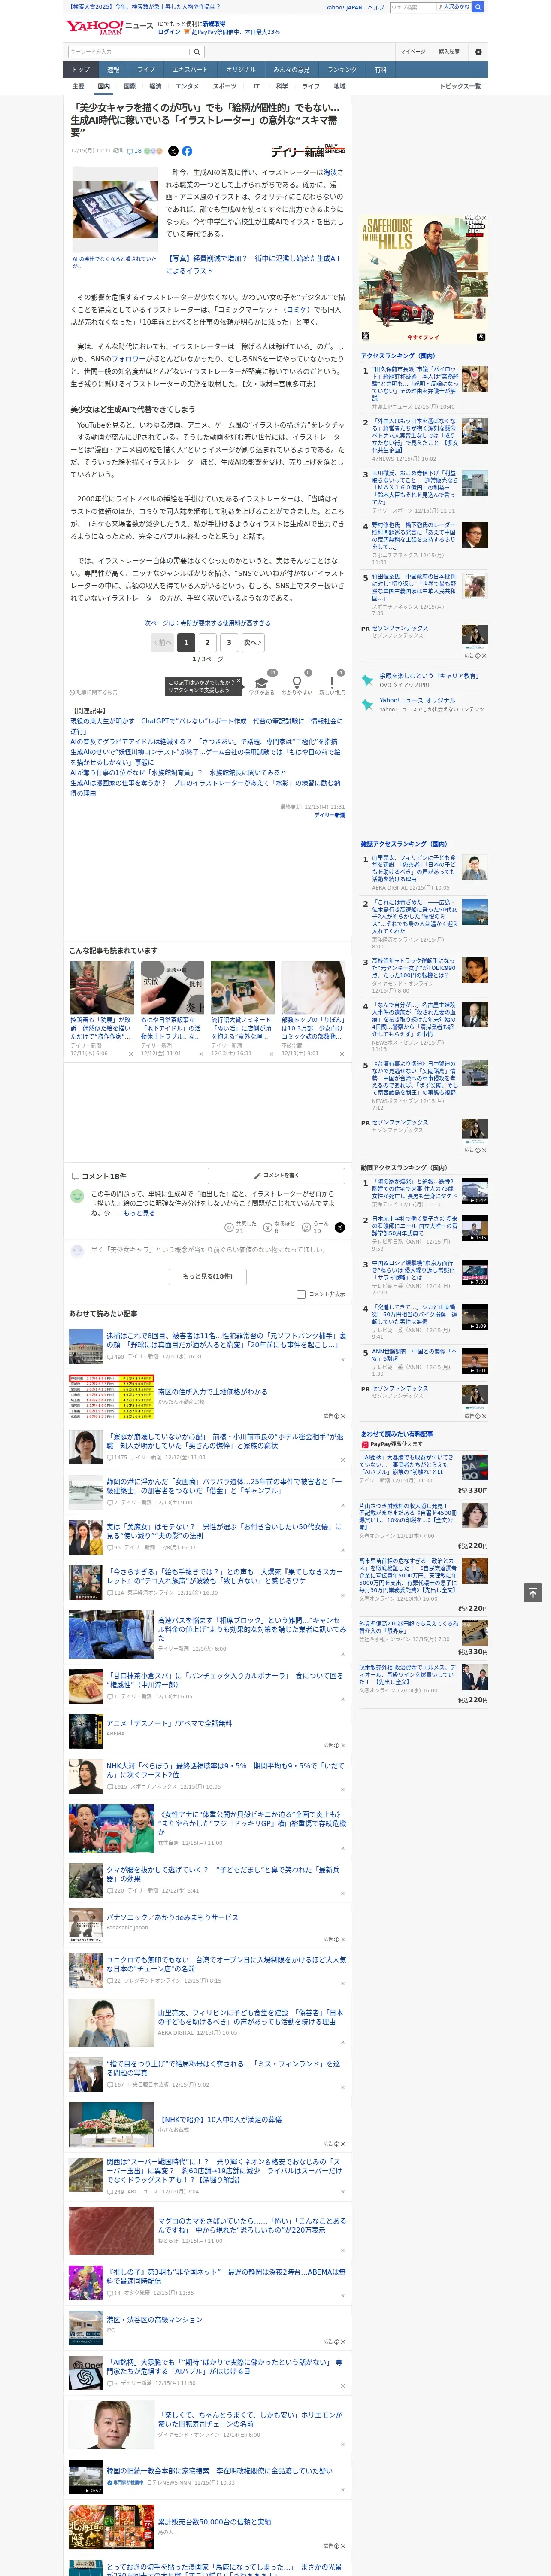Click the Yahoo!ニュース オリジナル star icon

pos(367,705)
